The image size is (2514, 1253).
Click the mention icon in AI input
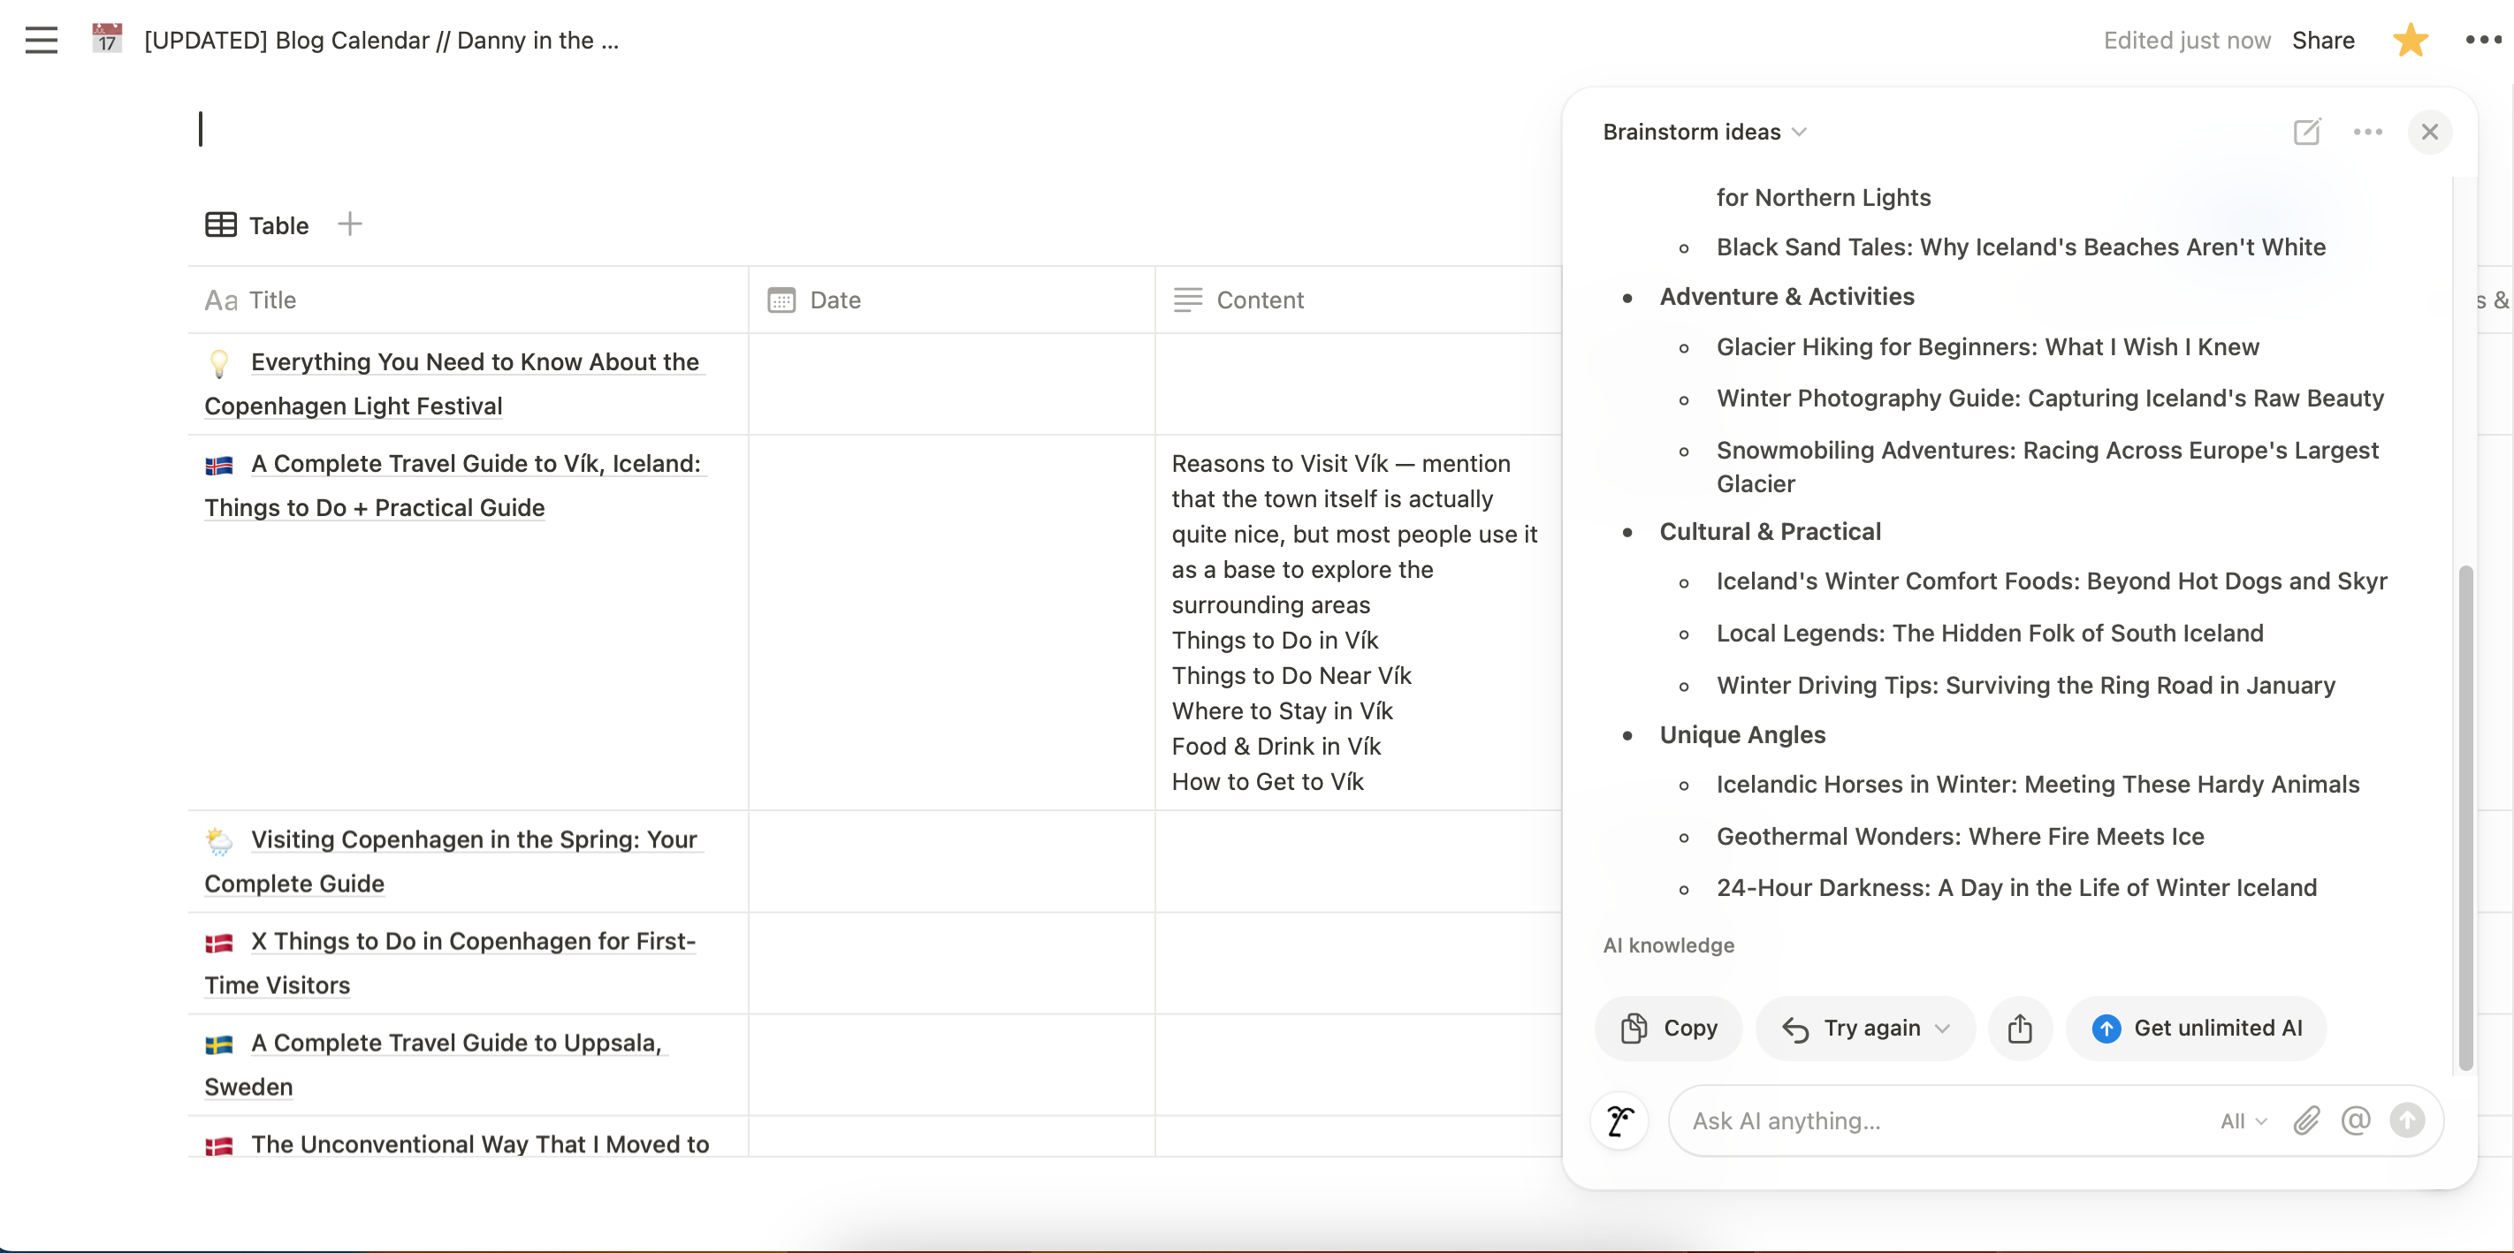(x=2355, y=1120)
